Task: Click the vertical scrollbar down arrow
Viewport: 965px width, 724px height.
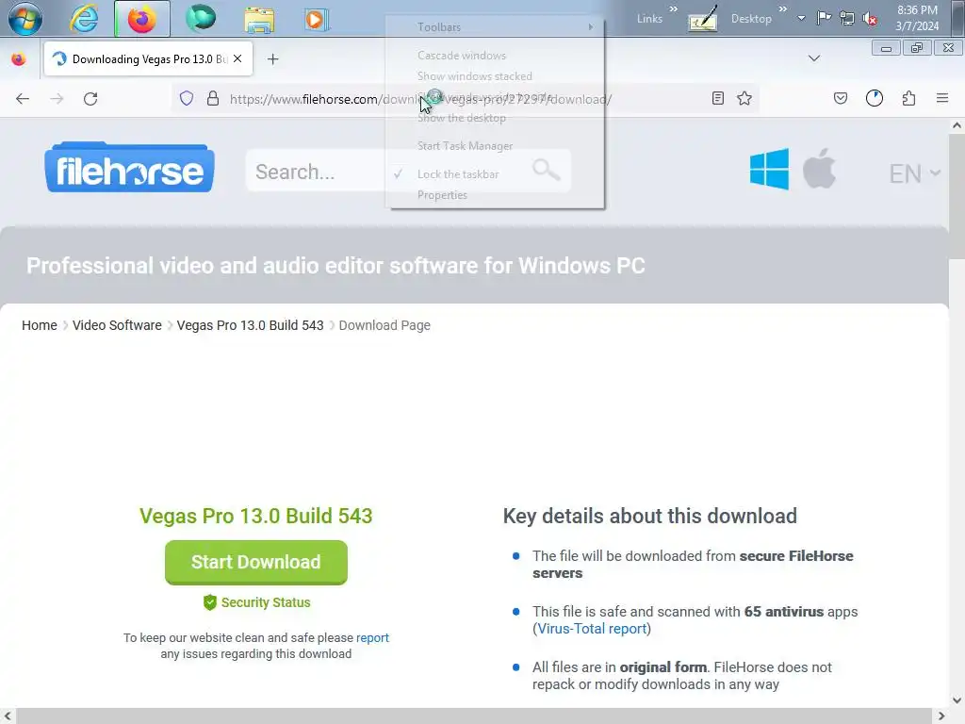Action: [957, 700]
